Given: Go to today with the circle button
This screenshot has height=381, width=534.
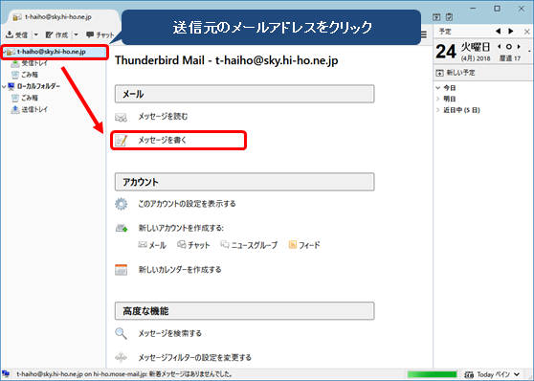Looking at the screenshot, I should 509,47.
